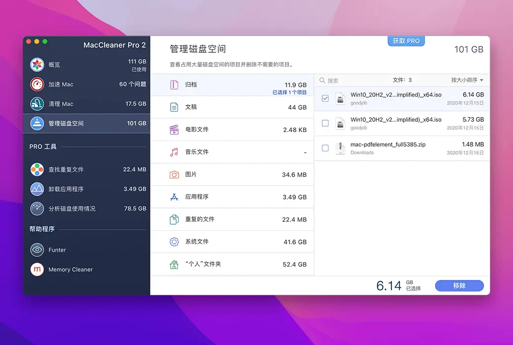Image resolution: width=513 pixels, height=345 pixels.
Task: Click the 音乐文件 music note icon
Action: pyautogui.click(x=174, y=152)
